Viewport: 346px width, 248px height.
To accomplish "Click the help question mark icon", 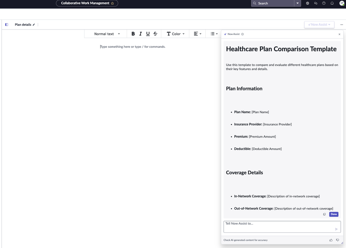I will point(323,3).
